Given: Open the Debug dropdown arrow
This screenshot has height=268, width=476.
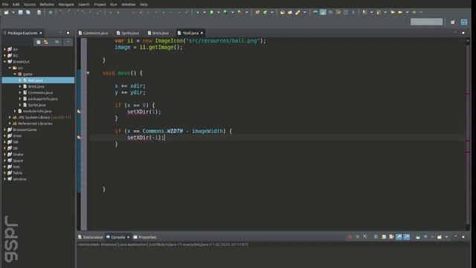Looking at the screenshot, I should [205, 13].
